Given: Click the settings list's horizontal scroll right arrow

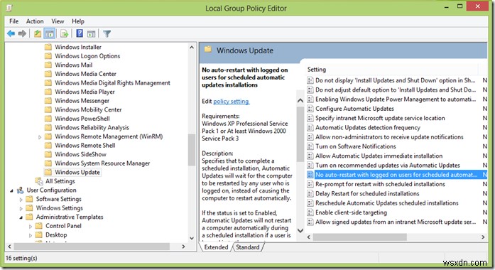Looking at the screenshot, I should pos(483,237).
